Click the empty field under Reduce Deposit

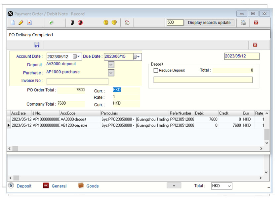[203, 80]
